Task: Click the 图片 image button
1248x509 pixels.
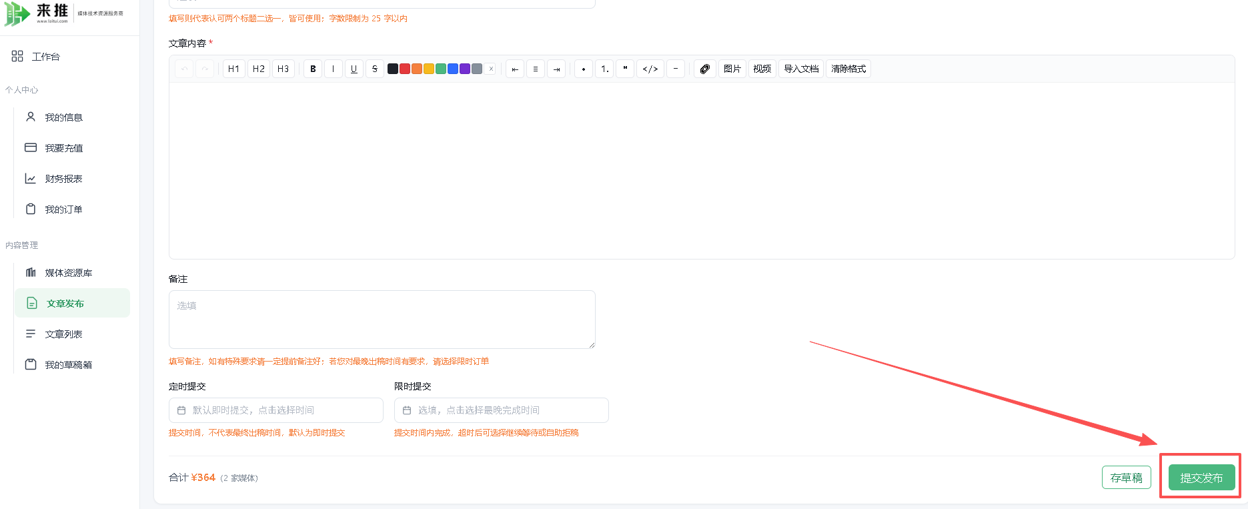Action: (732, 69)
